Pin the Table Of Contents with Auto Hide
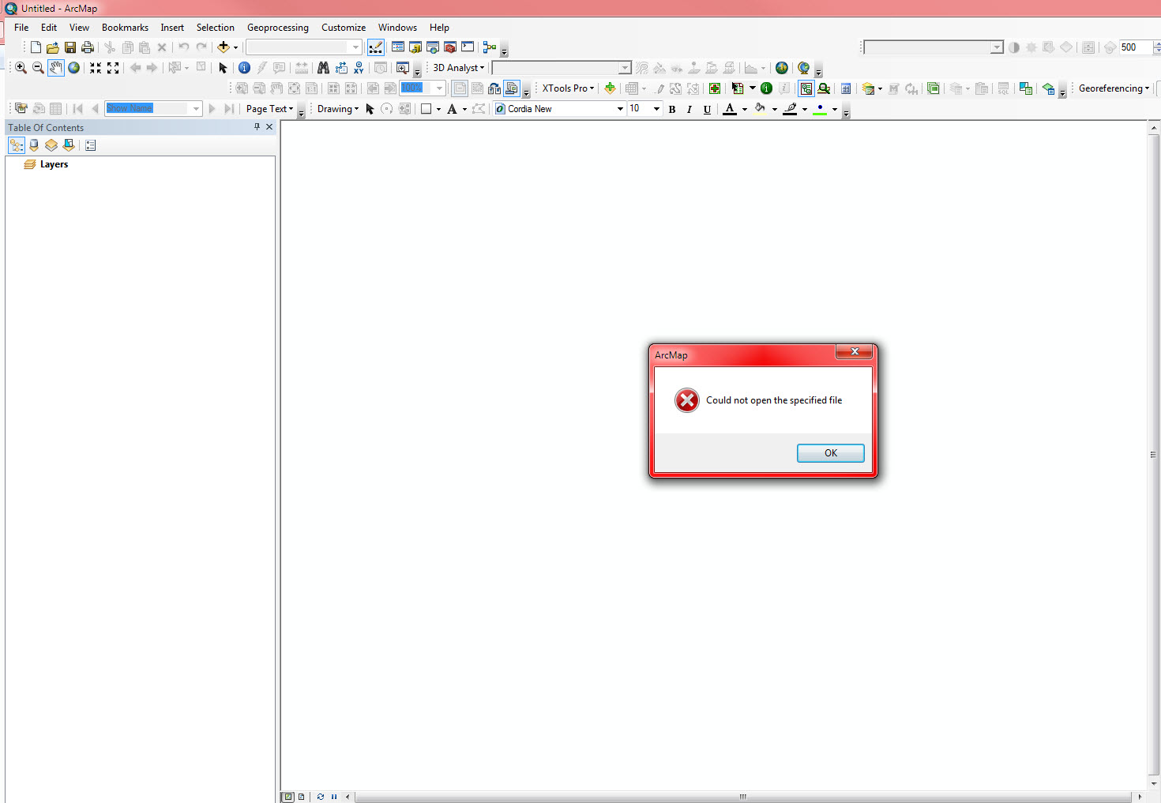The image size is (1161, 803). 257,127
